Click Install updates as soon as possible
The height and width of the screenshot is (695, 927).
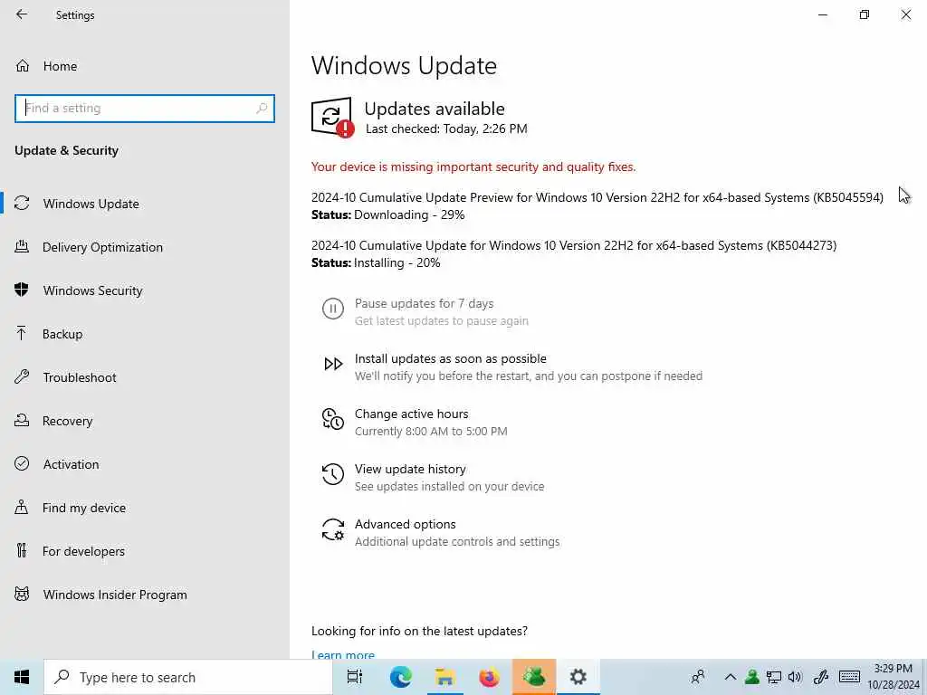pyautogui.click(x=451, y=358)
